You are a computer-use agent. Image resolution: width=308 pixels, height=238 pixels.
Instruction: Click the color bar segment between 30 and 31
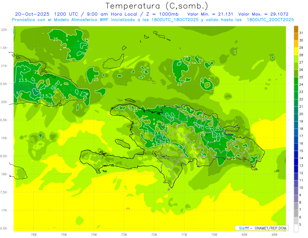point(296,36)
